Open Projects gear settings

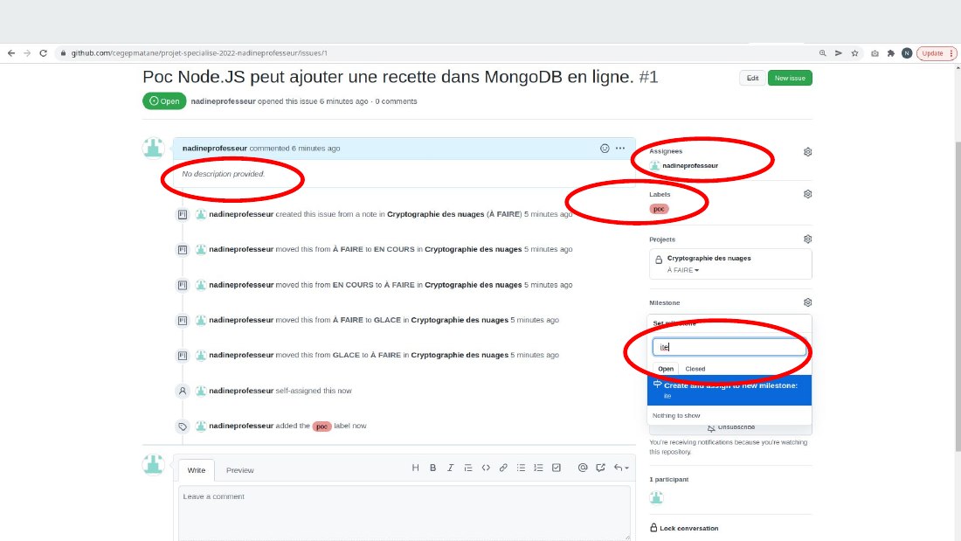(808, 239)
